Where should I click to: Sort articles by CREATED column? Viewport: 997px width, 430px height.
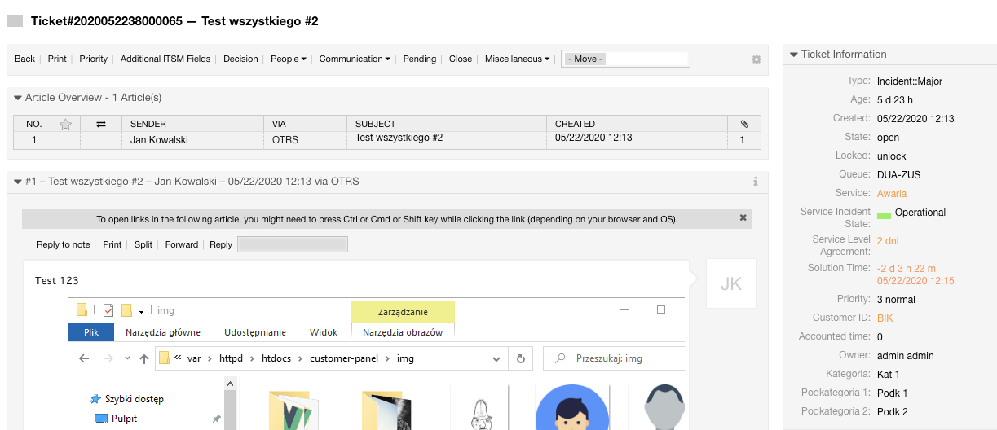pyautogui.click(x=637, y=124)
